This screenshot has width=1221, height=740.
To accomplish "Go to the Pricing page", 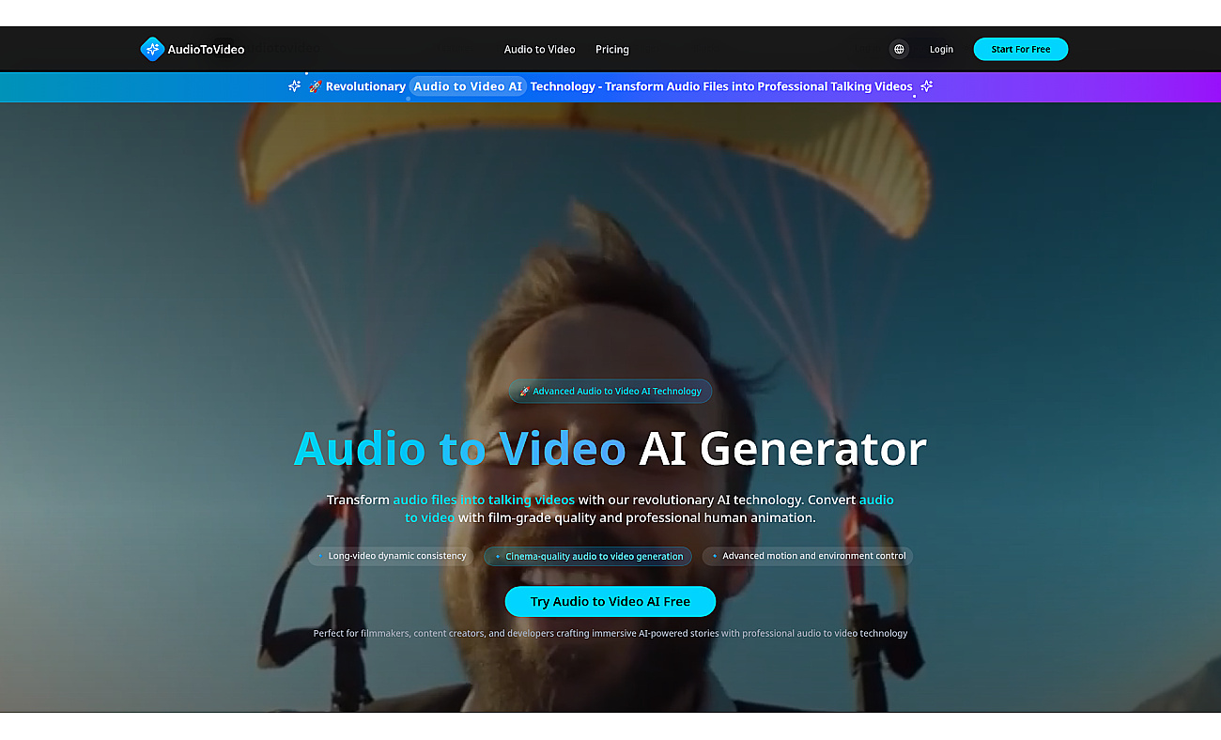I will tap(612, 50).
